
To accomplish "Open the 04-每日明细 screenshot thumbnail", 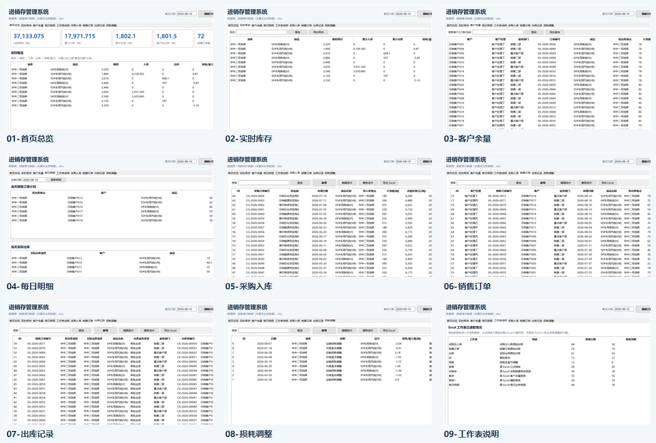I will pyautogui.click(x=109, y=215).
